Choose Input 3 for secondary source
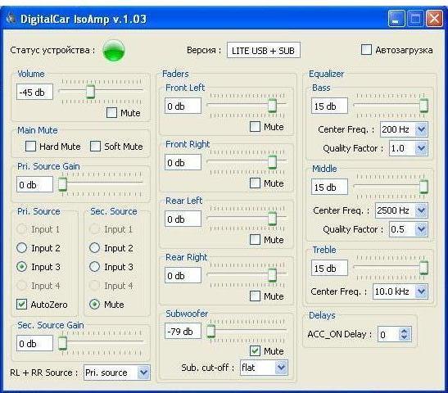Viewport: 448px width, 393px height. (x=94, y=267)
